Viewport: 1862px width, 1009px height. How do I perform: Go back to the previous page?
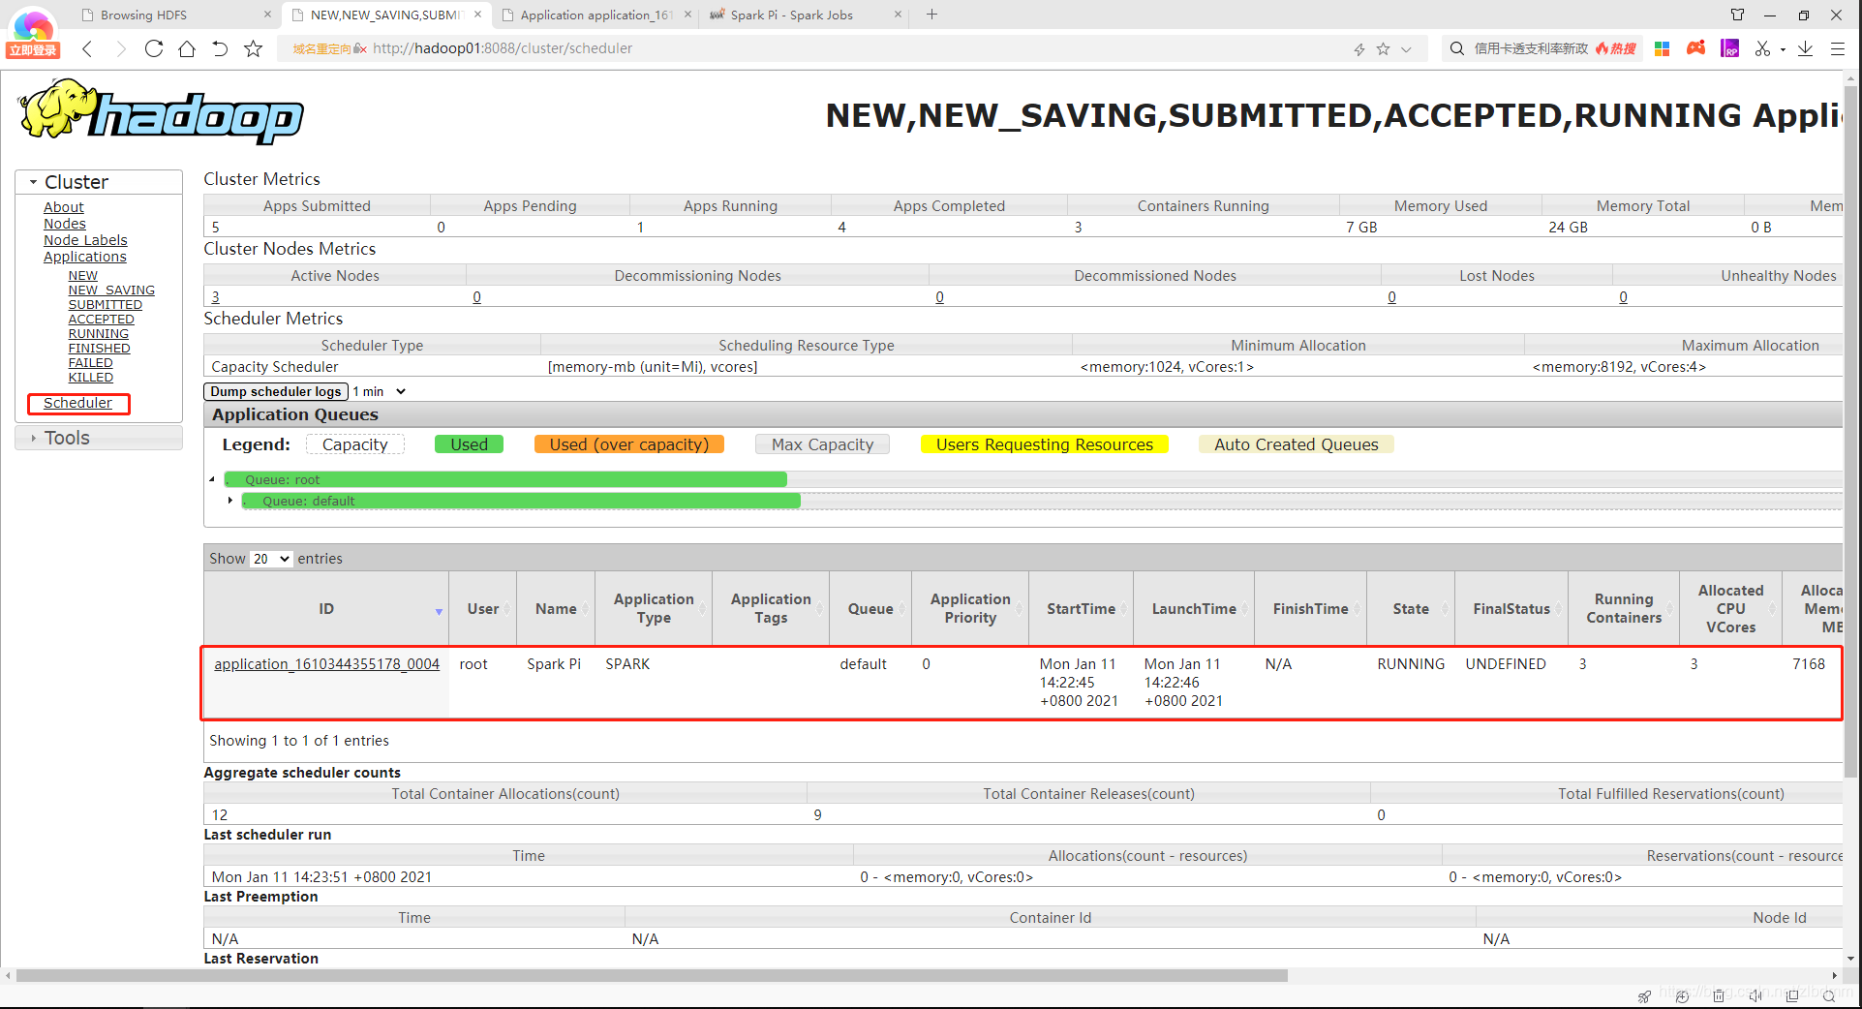point(87,48)
